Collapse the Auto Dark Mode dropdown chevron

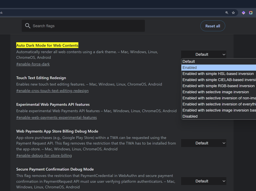[223, 54]
